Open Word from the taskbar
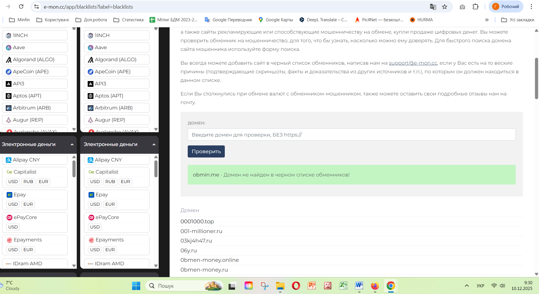The image size is (539, 294). pos(359,286)
